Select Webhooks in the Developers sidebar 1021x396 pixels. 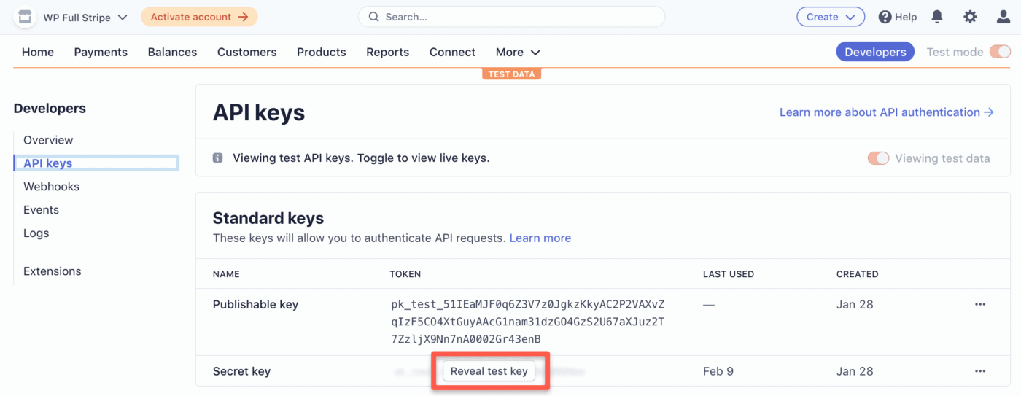click(x=51, y=186)
